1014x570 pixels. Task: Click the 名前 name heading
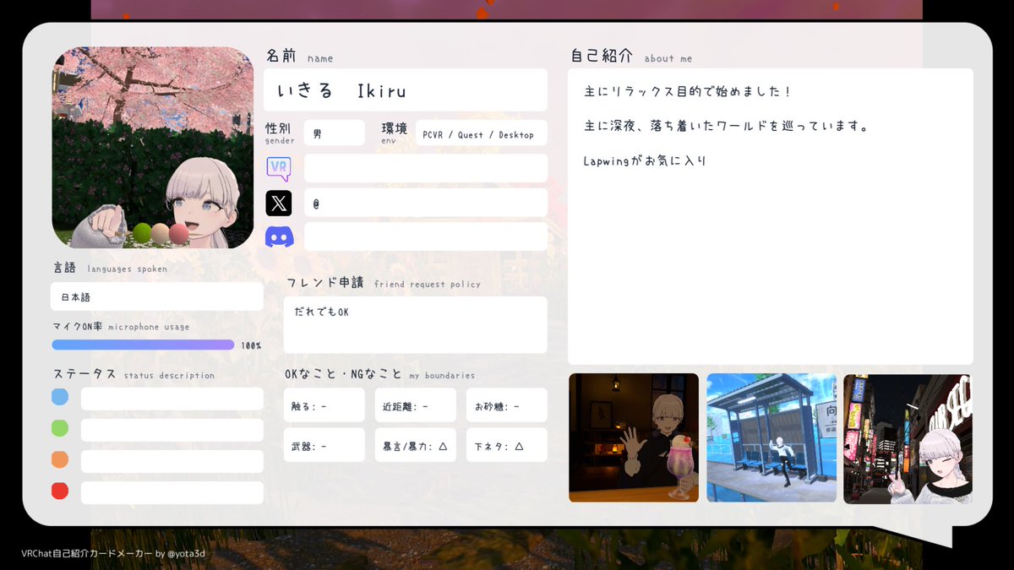300,57
